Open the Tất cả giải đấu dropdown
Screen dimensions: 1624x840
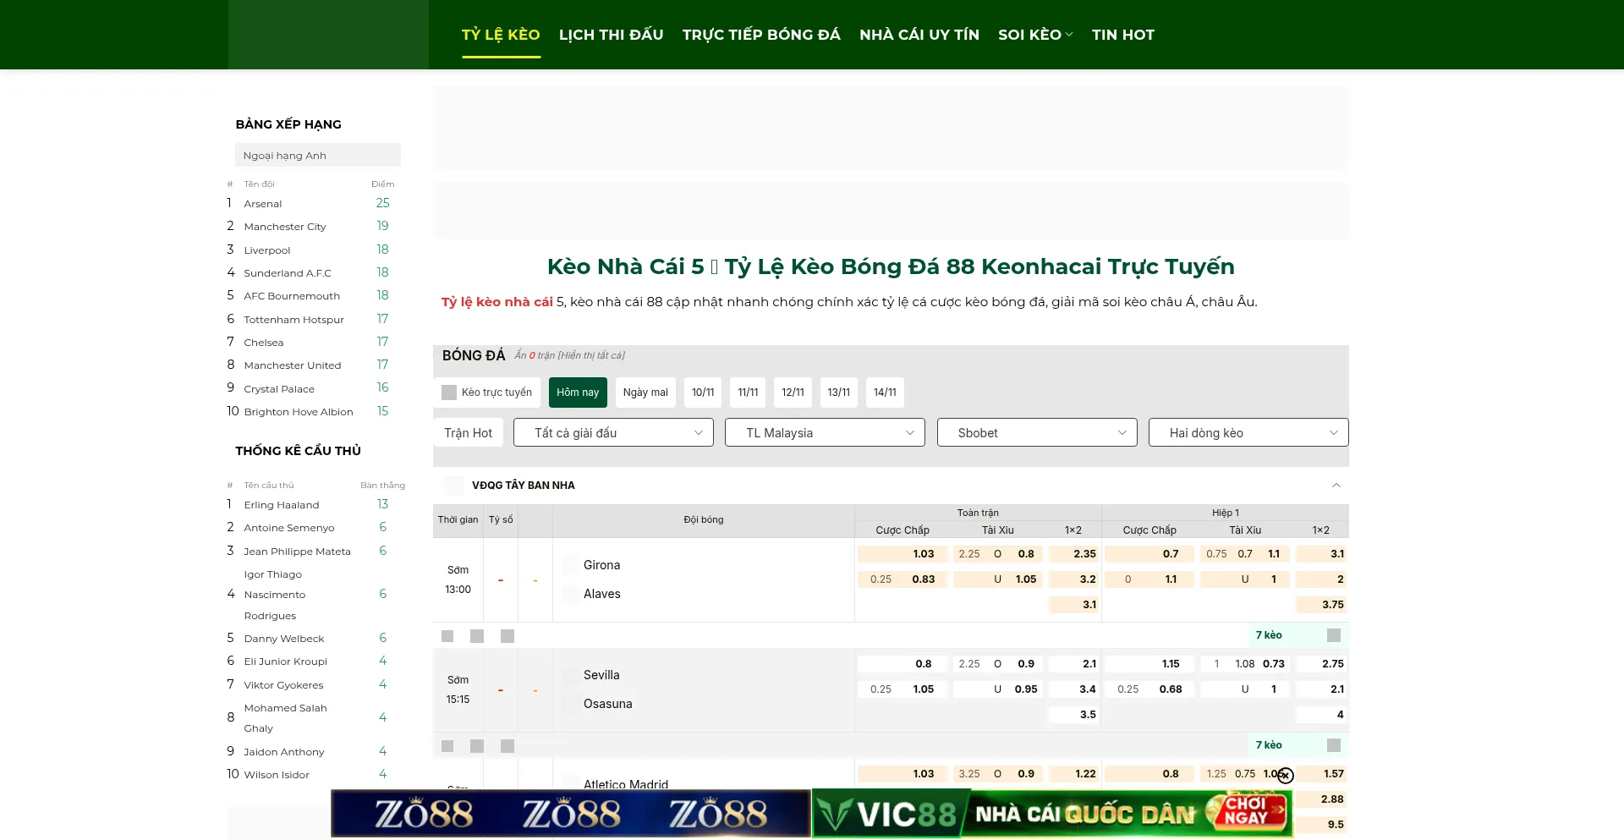613,433
